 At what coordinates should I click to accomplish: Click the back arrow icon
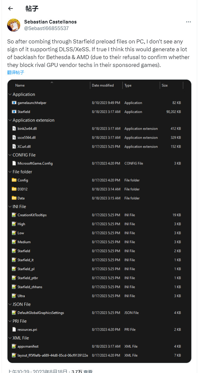tap(10, 8)
